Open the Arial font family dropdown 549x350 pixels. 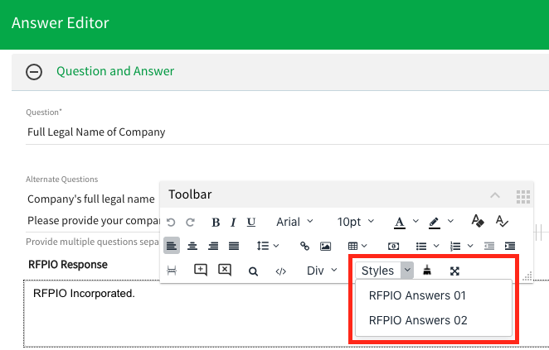(x=294, y=222)
